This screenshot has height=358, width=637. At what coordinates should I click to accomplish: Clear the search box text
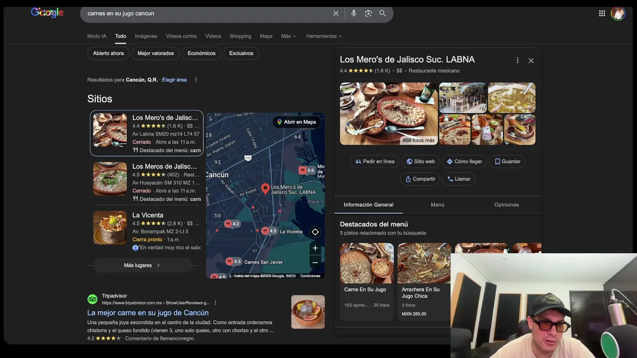336,13
